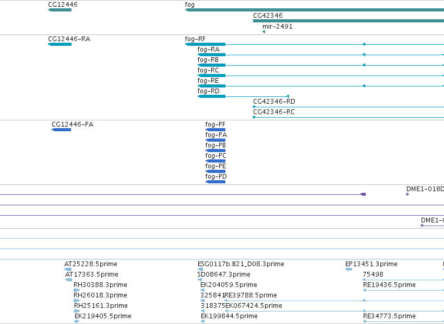Select the fog gene label in top track
The width and height of the screenshot is (444, 324).
[190, 5]
